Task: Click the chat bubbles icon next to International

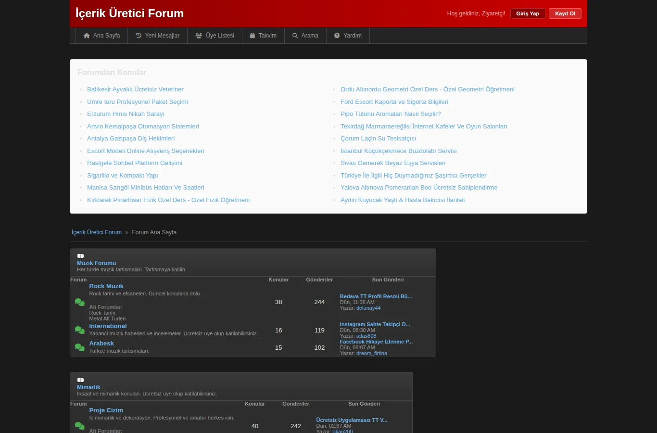Action: [80, 330]
